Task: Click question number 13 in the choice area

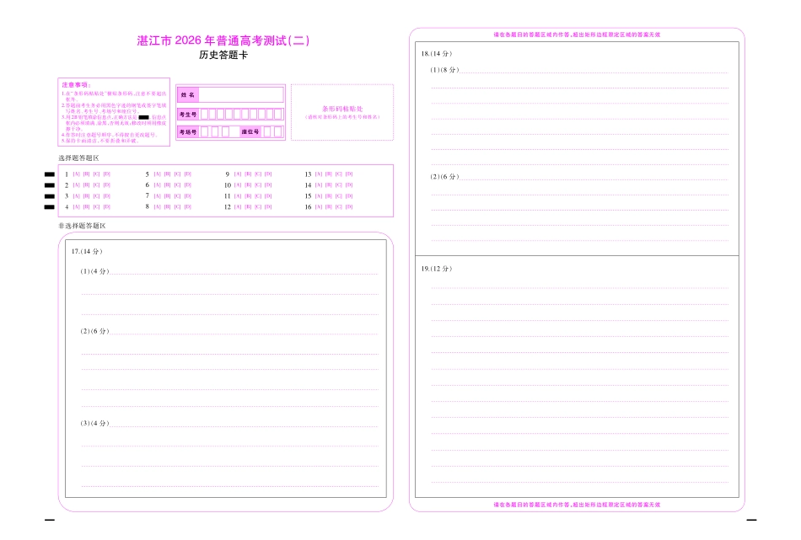Action: pos(308,174)
